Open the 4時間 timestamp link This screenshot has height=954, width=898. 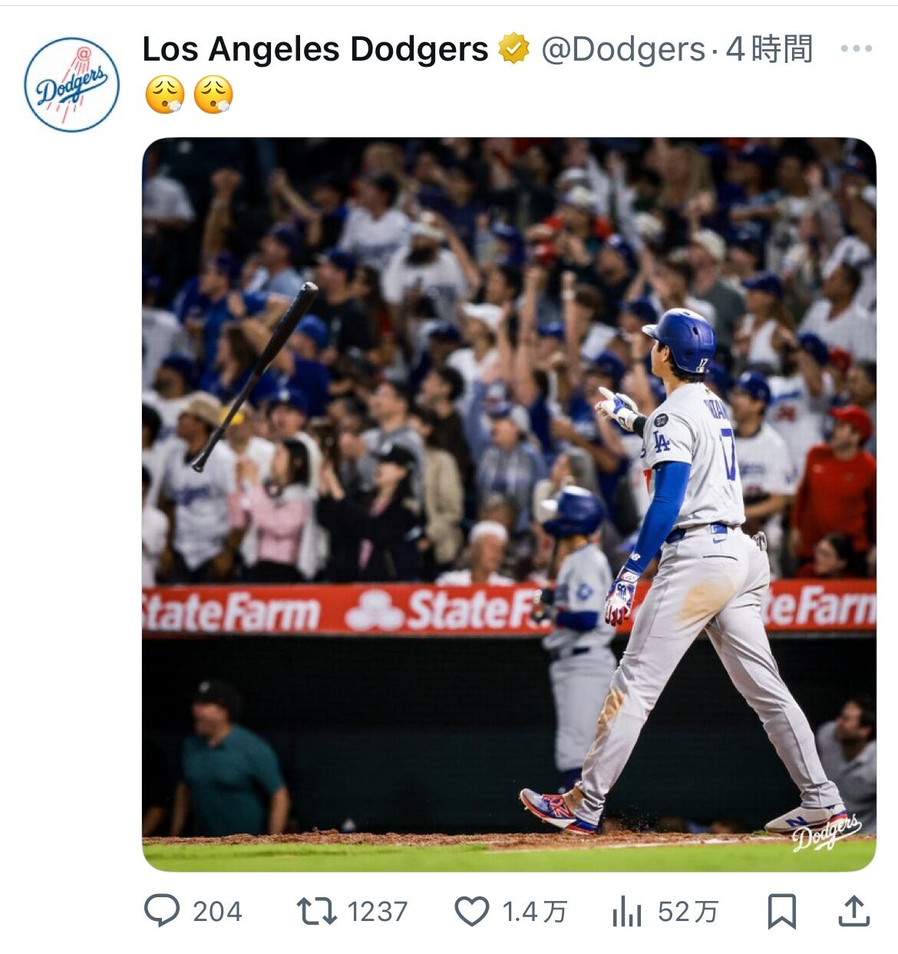[769, 50]
